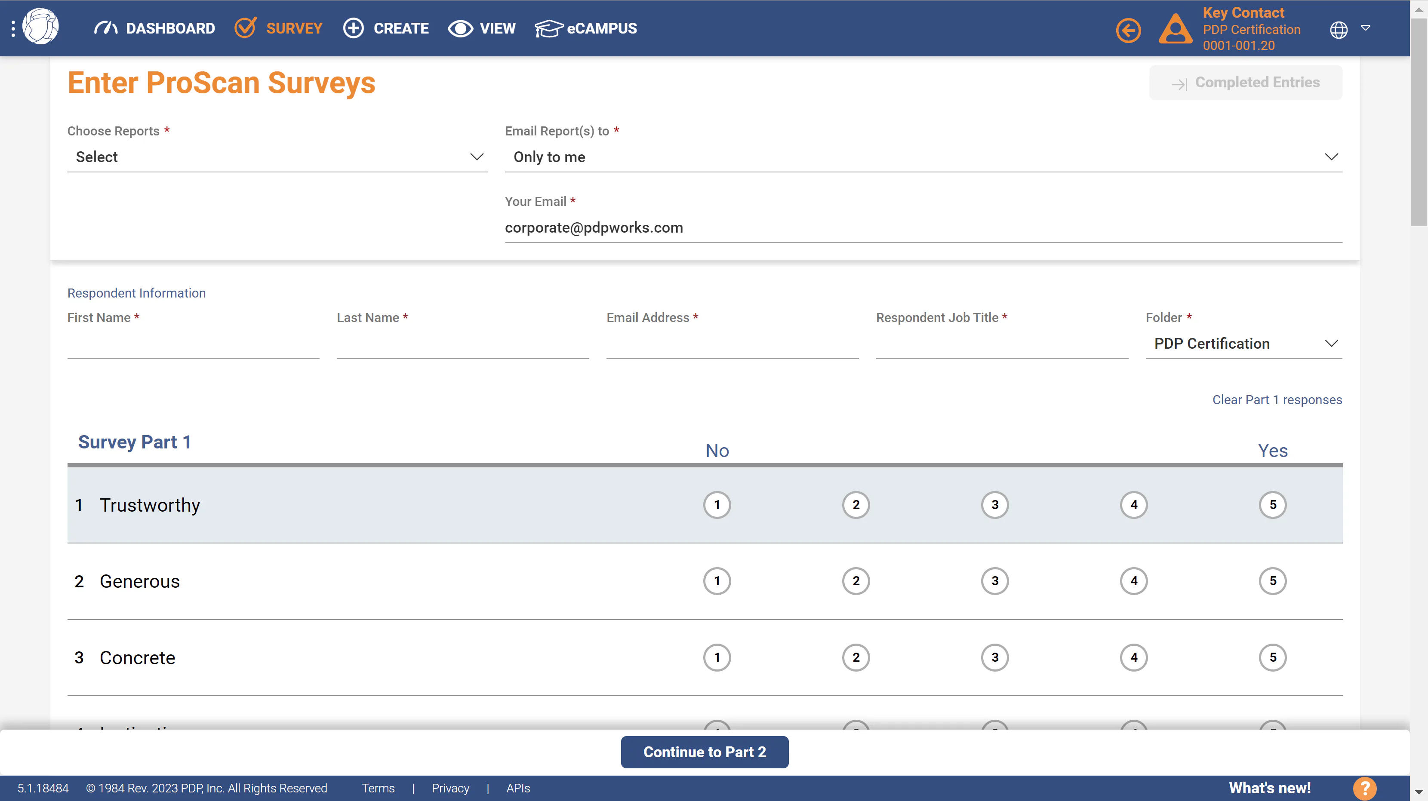Rate Concrete as 5
The height and width of the screenshot is (801, 1428).
tap(1272, 657)
